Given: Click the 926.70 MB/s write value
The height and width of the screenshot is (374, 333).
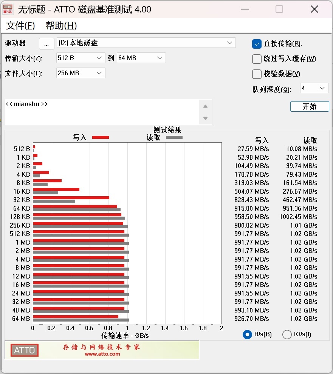Looking at the screenshot, I should tap(251, 319).
